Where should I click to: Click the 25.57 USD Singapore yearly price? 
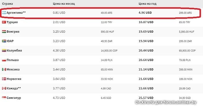146,98
